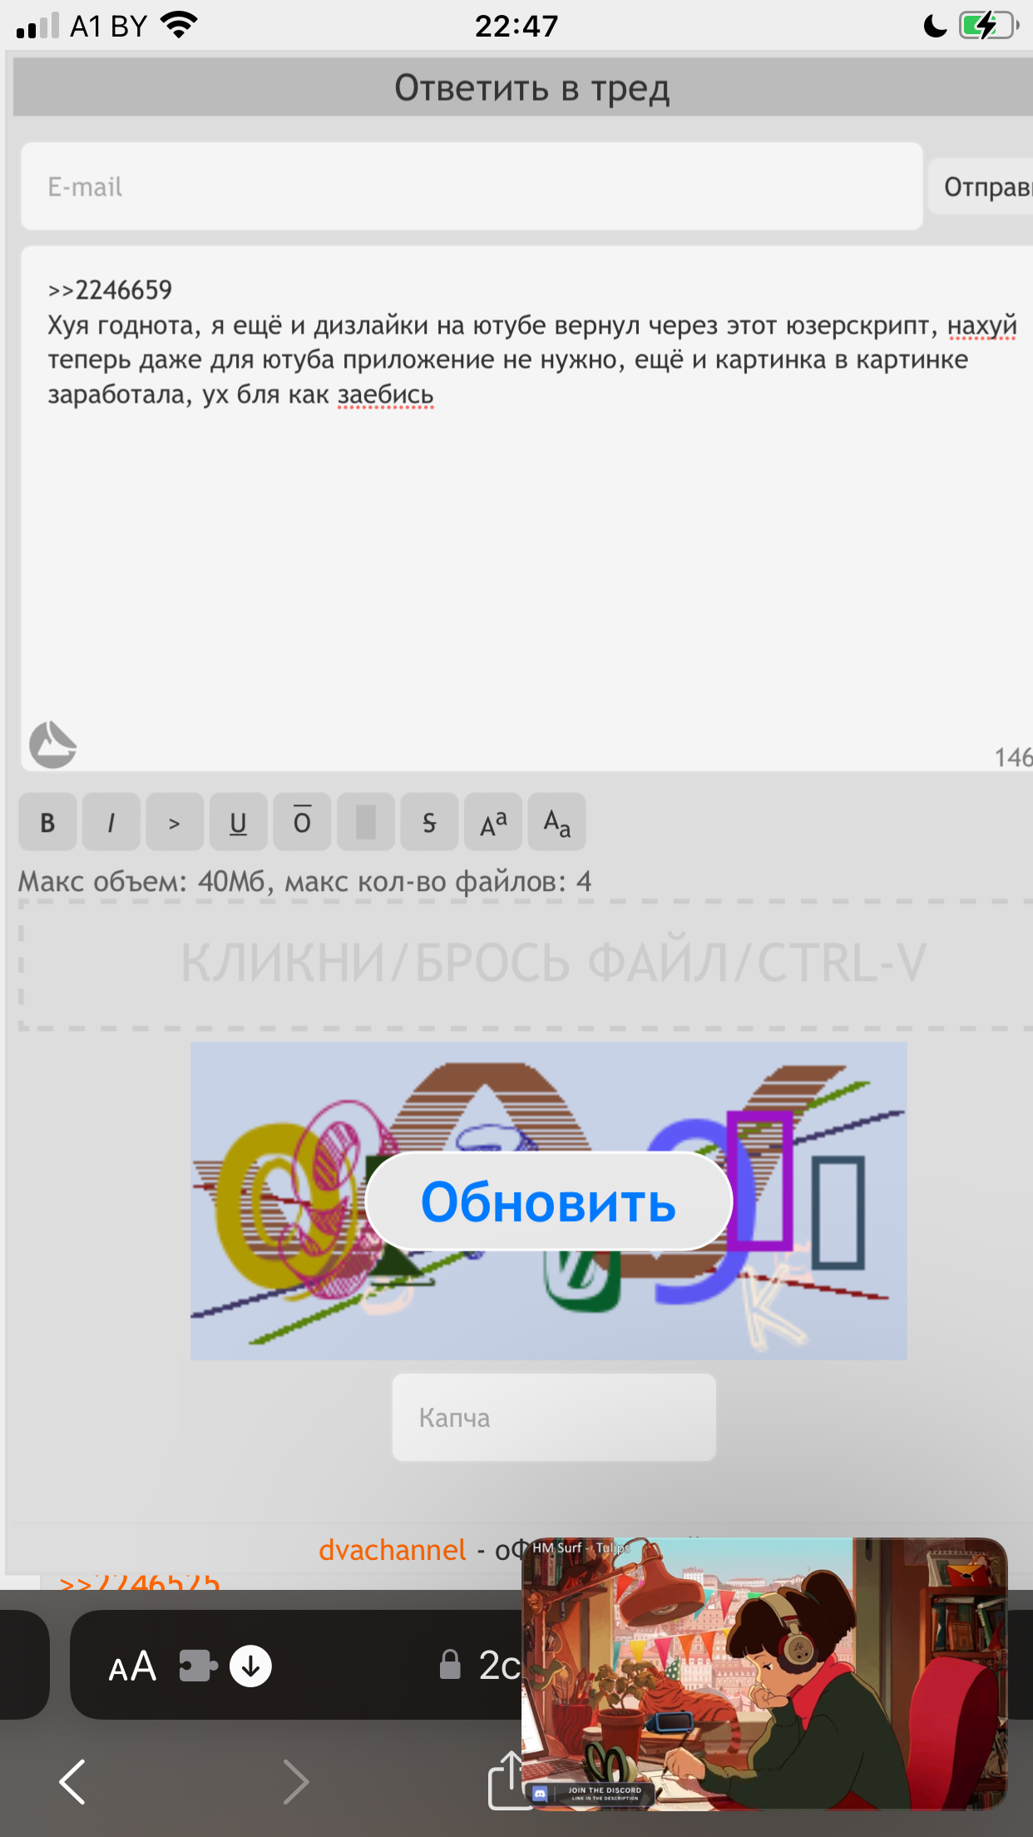Apply overline formatting with Ō button

302,822
